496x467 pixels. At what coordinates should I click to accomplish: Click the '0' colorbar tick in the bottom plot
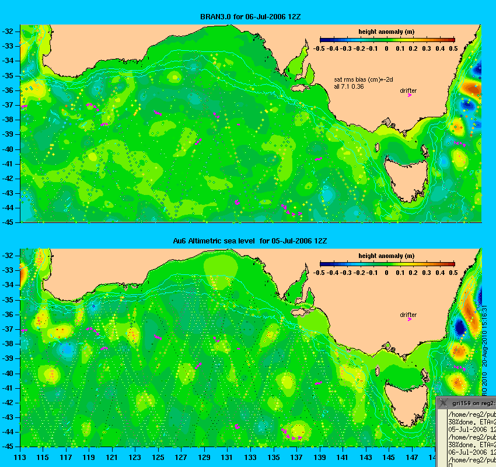pyautogui.click(x=386, y=273)
